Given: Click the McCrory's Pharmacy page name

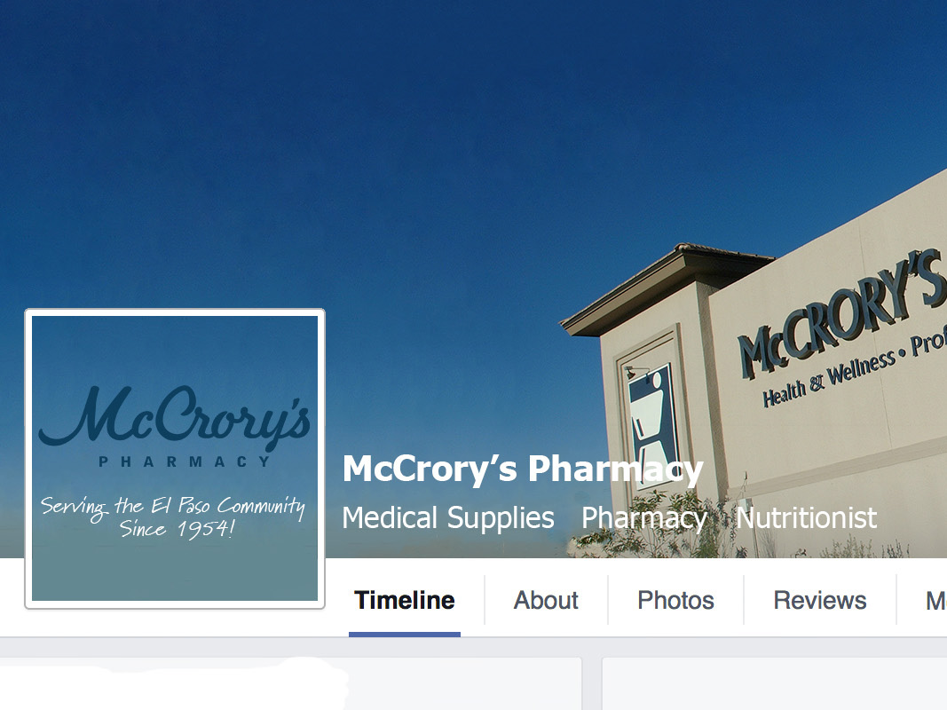Looking at the screenshot, I should [523, 469].
